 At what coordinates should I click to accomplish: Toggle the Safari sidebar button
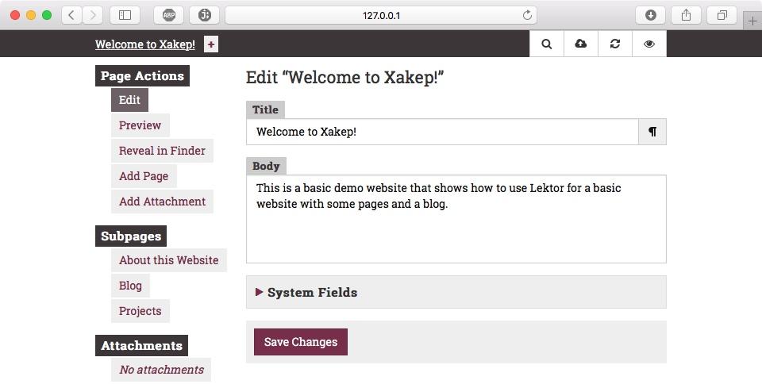coord(125,15)
